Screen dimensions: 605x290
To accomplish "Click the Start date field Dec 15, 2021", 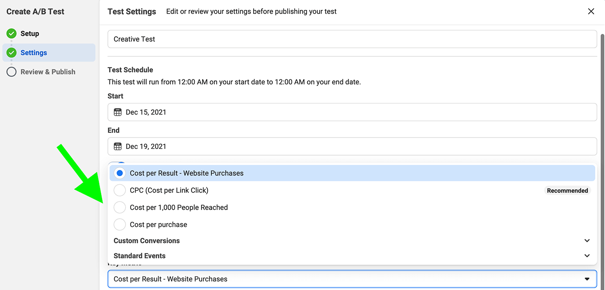I will click(352, 112).
